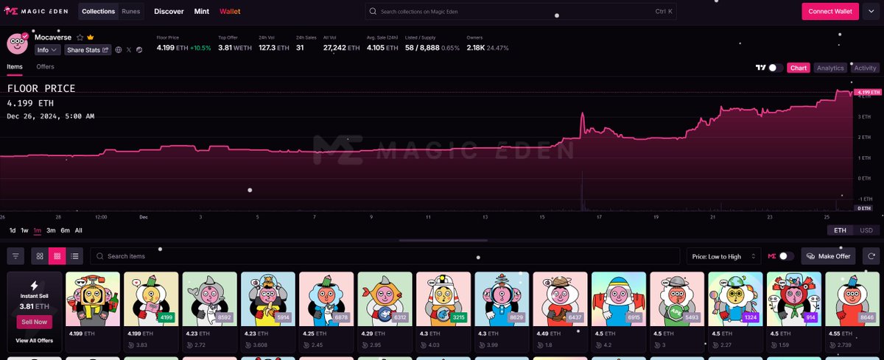The width and height of the screenshot is (884, 360).
Task: Open the filter panel icon
Action: tap(15, 256)
